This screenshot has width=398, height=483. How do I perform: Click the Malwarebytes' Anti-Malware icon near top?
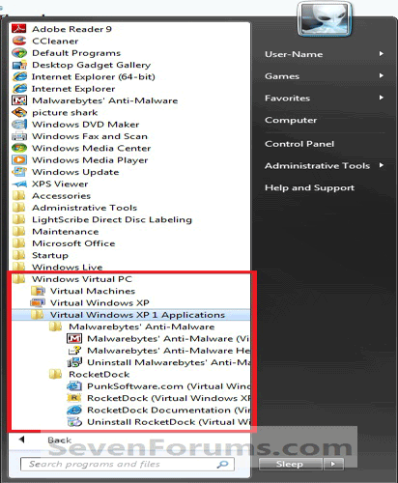(x=19, y=100)
